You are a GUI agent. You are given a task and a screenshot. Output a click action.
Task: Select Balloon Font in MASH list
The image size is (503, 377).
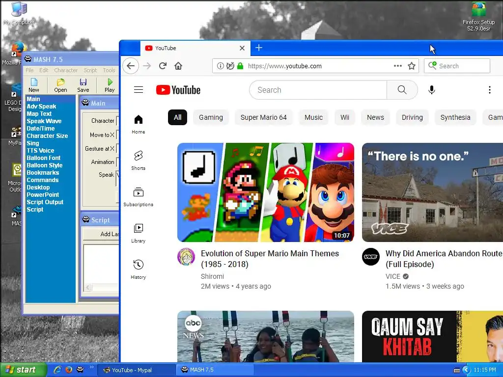point(44,158)
